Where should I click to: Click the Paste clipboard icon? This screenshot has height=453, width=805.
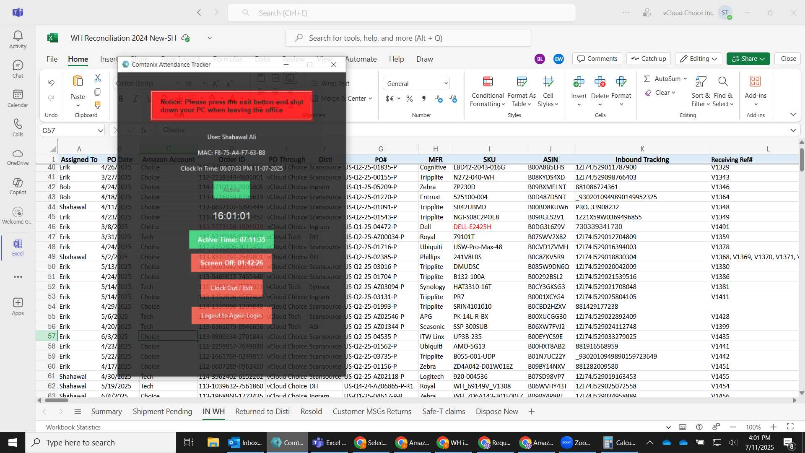tap(78, 81)
